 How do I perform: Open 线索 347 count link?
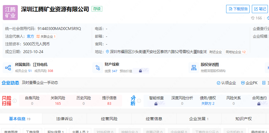pyautogui.click(x=111, y=71)
